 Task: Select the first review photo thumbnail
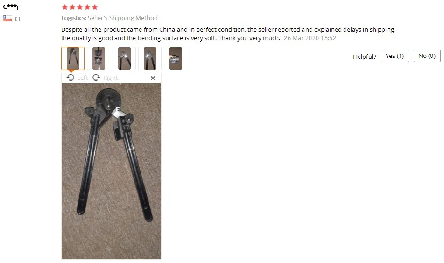(x=73, y=58)
